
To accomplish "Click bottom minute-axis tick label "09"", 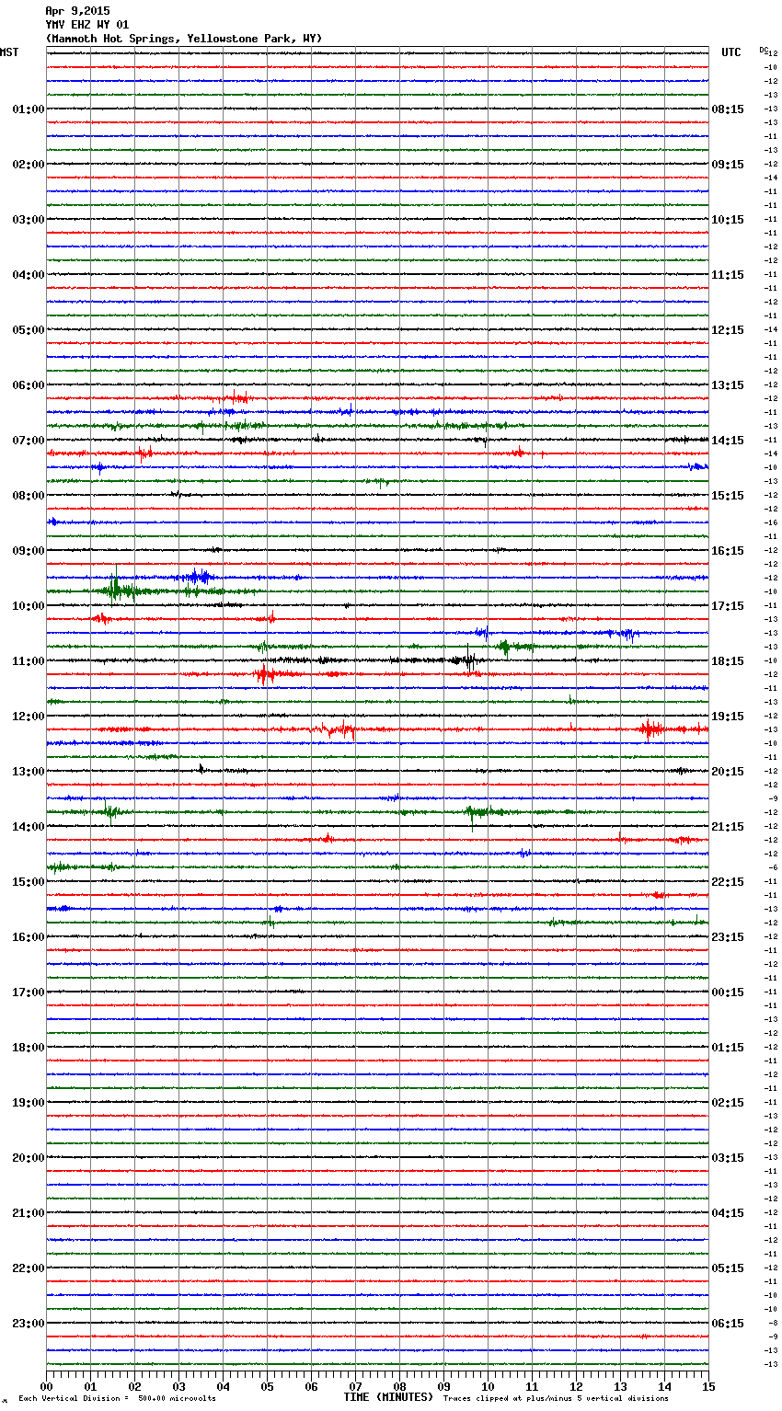I will pos(443,1386).
